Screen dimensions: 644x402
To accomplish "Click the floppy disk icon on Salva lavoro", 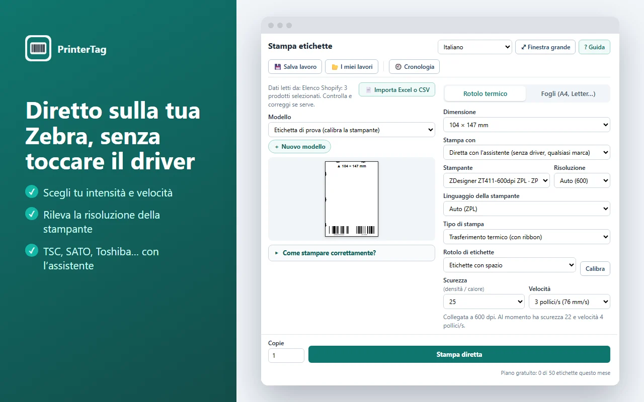I will (x=278, y=67).
